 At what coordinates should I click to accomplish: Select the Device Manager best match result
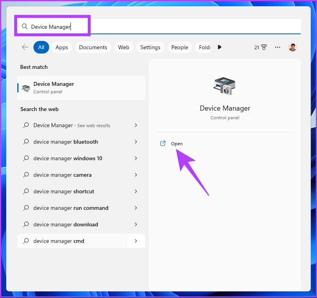[81, 87]
